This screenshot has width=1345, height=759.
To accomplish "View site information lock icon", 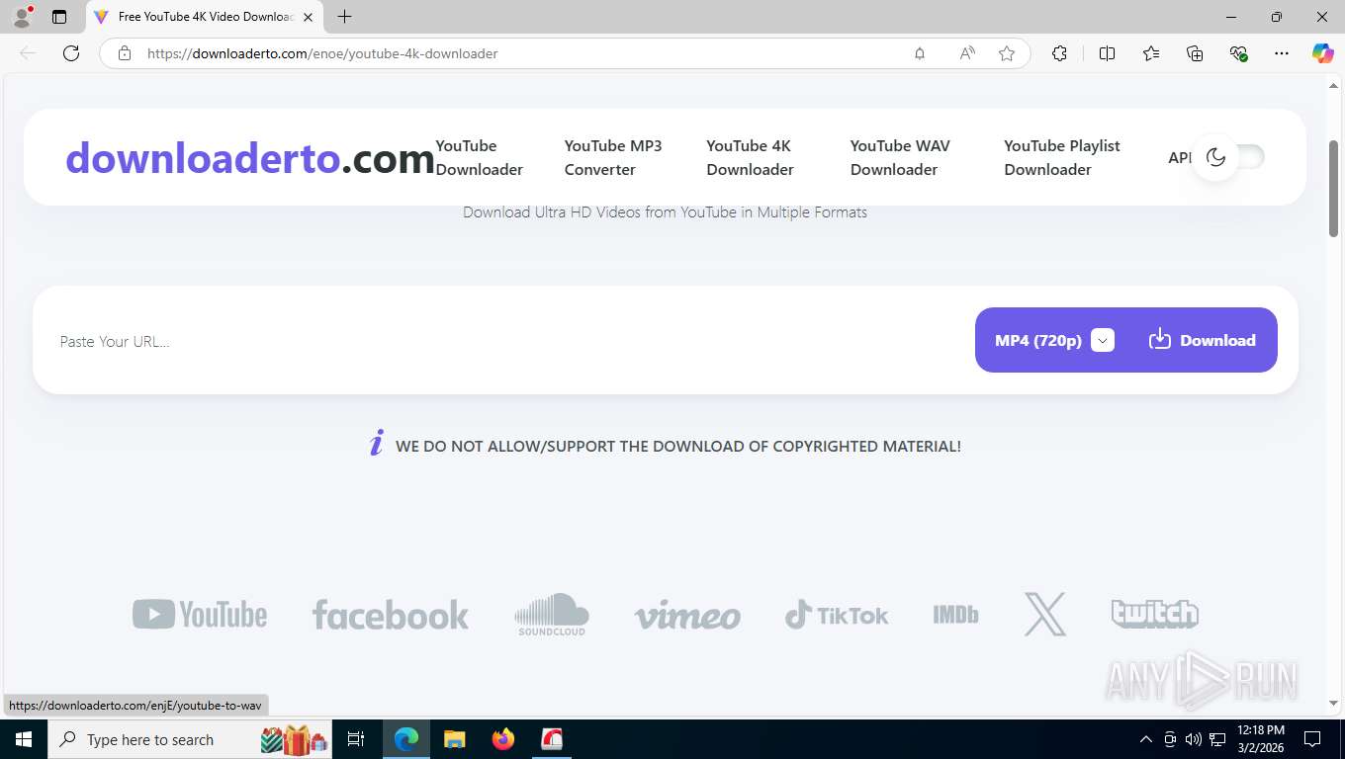I will click(x=125, y=53).
